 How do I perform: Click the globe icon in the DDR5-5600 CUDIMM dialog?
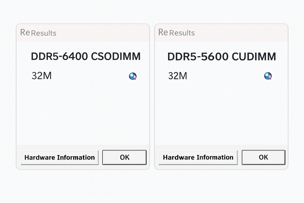coord(268,76)
